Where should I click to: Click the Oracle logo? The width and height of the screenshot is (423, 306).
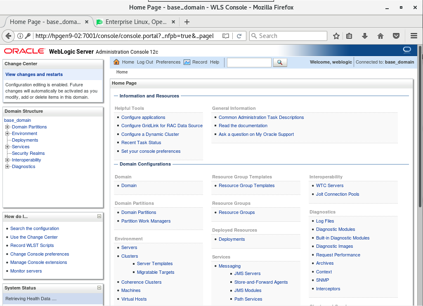click(x=25, y=50)
